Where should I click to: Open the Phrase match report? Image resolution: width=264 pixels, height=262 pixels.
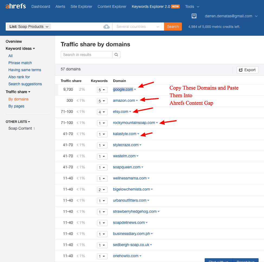20,63
